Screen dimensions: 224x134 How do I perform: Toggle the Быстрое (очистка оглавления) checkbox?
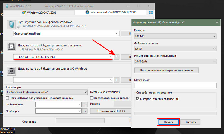(x=138, y=99)
